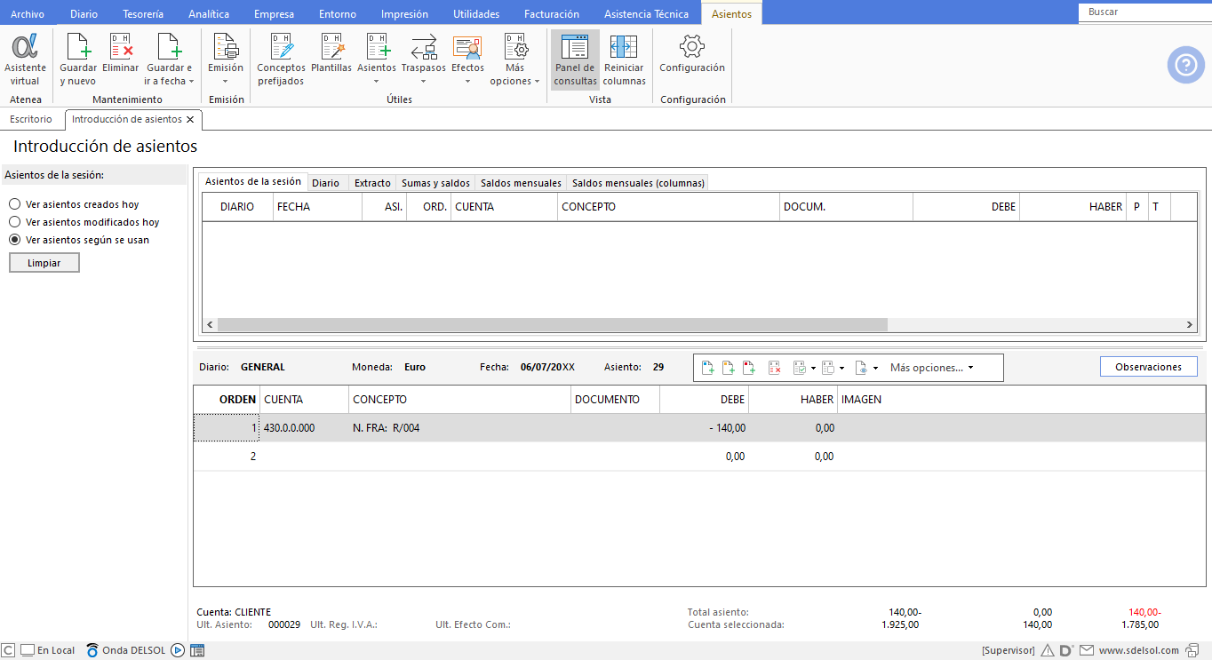Click the delete line red X icon
This screenshot has height=660, width=1212.
pyautogui.click(x=775, y=367)
